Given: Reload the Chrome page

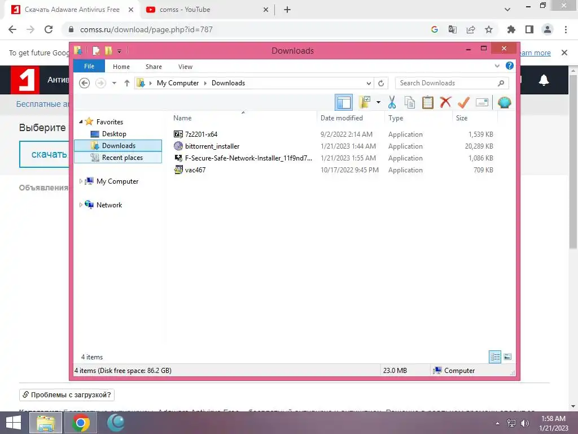Looking at the screenshot, I should point(49,29).
